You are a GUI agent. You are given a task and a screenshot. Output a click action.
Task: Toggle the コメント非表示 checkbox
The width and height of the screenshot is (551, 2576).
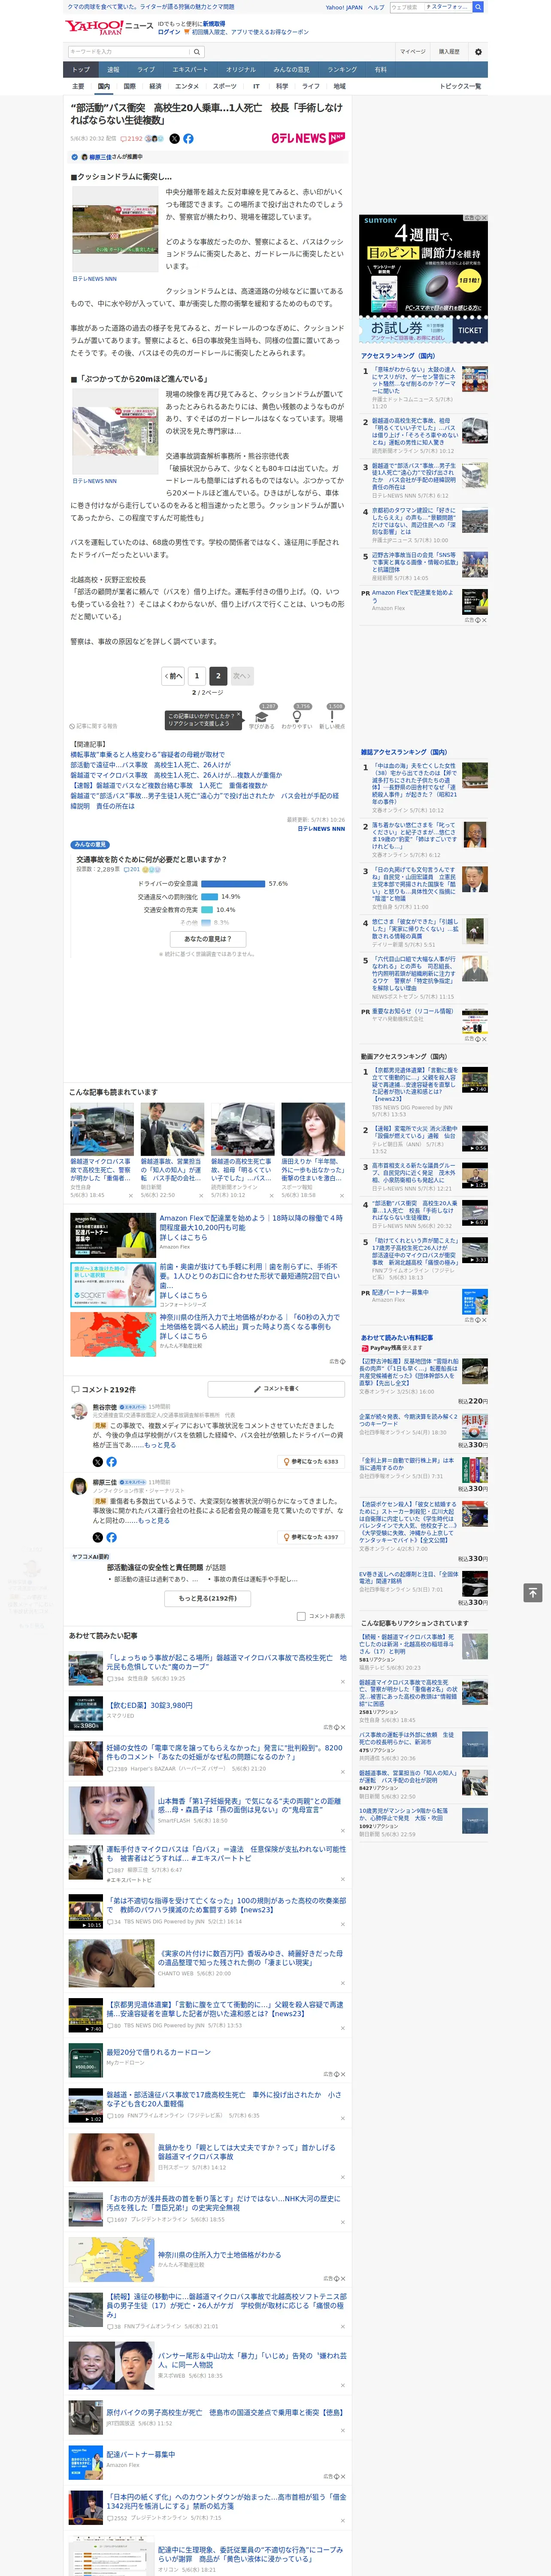(301, 1616)
